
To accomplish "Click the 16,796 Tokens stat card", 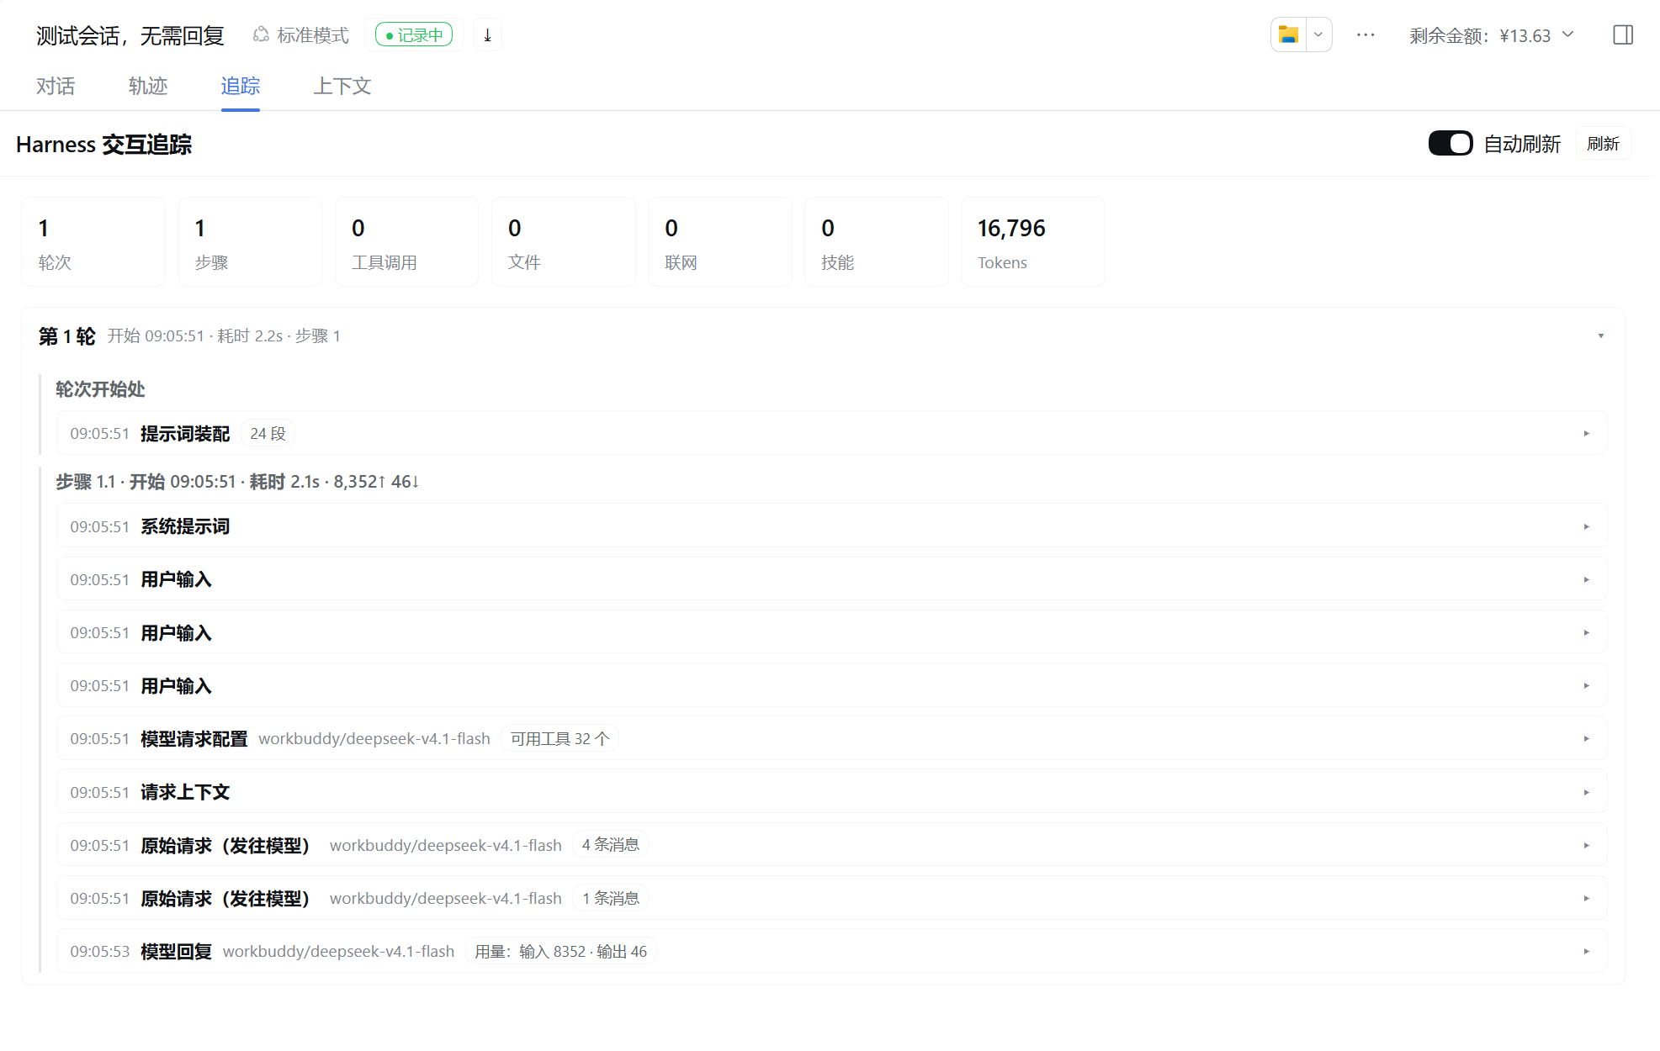I will coord(1032,242).
